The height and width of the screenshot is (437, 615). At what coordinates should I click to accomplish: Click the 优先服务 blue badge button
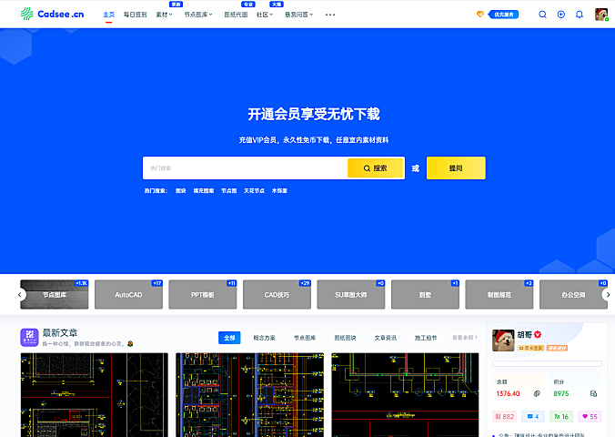click(x=504, y=15)
